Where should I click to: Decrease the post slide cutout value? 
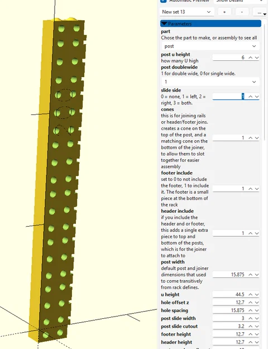click(x=257, y=326)
